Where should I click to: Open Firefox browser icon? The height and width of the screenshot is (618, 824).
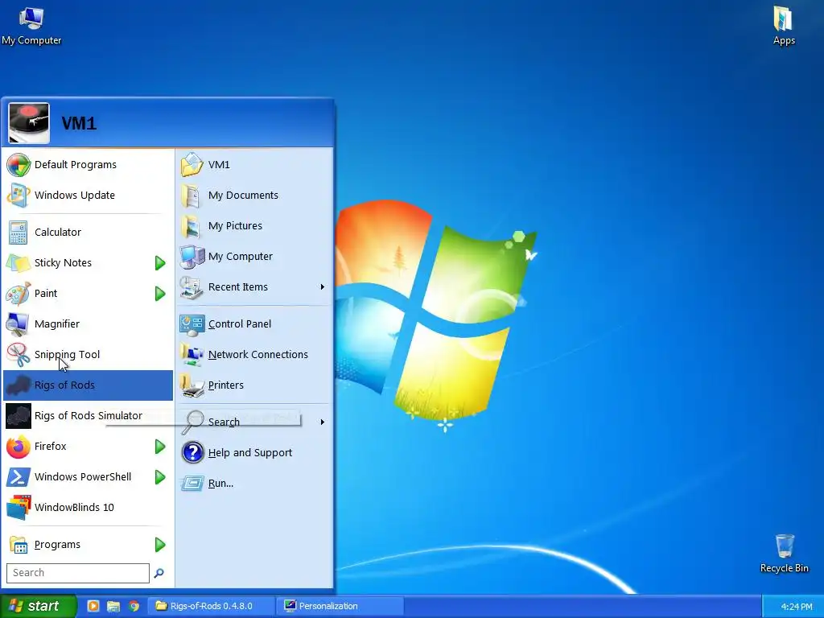(x=18, y=447)
